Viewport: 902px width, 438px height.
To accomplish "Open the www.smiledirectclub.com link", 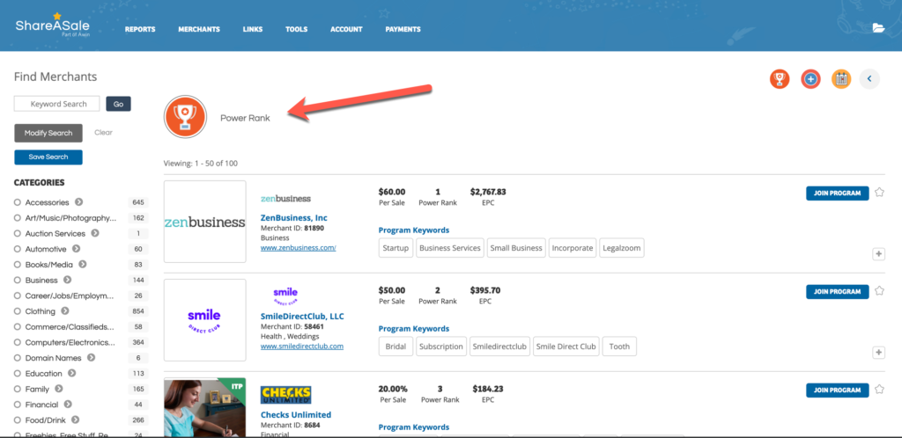I will coord(302,347).
